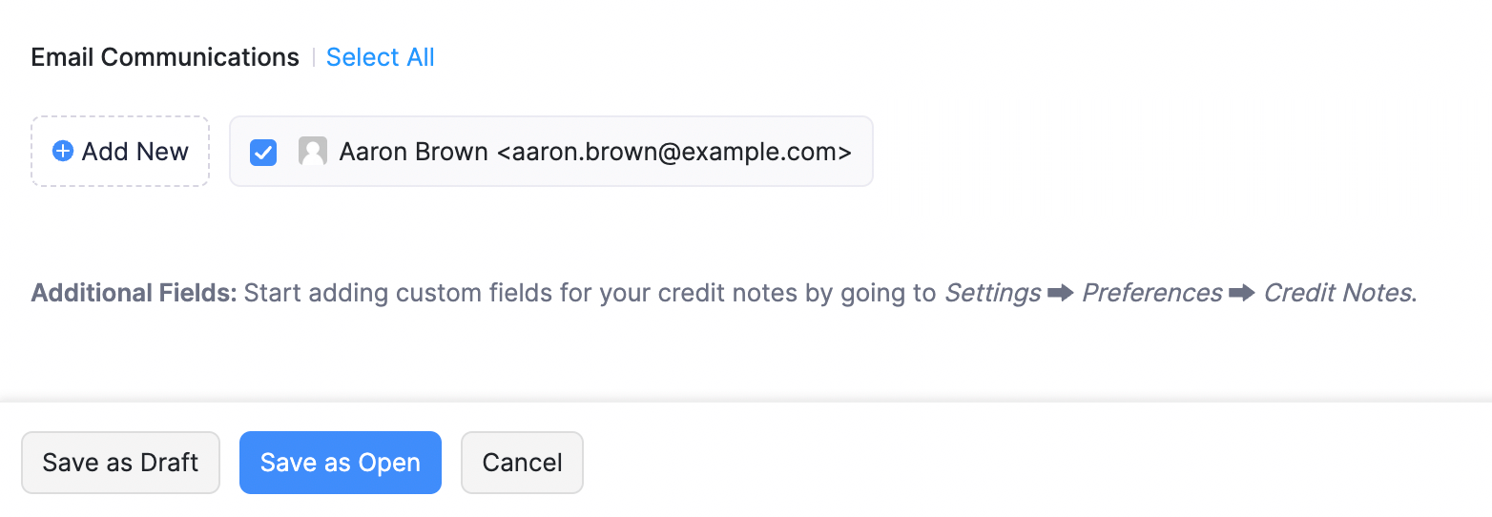Click the arrow icon between Settings and Preferences

[x=1061, y=293]
